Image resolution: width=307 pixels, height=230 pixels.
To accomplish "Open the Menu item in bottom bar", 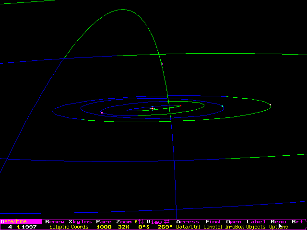I will coord(278,222).
